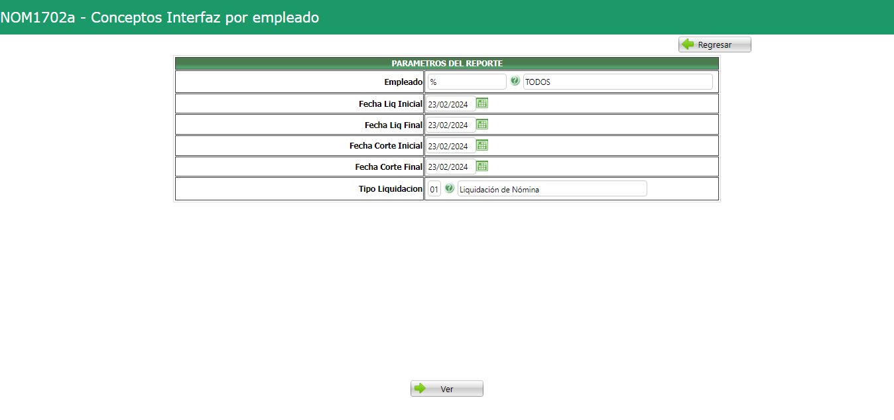Select the Fecha Corte Final date field
The width and height of the screenshot is (894, 420).
(448, 167)
